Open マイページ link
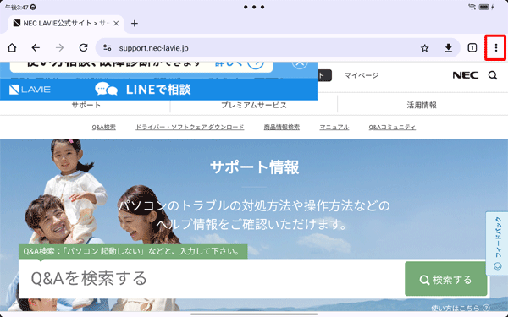 coord(362,75)
